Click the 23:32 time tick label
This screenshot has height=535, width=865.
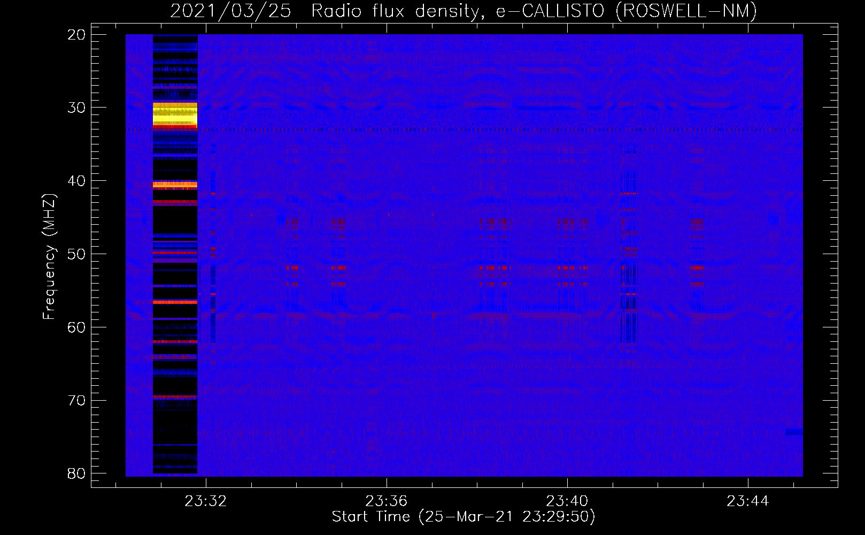point(206,501)
